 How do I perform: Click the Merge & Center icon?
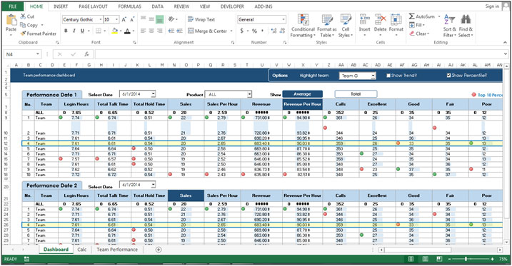(x=191, y=31)
